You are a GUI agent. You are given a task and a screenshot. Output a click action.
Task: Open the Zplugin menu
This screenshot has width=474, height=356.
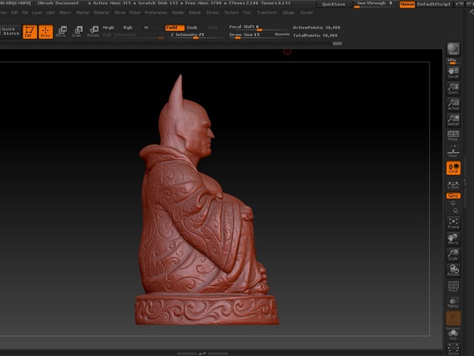(288, 13)
